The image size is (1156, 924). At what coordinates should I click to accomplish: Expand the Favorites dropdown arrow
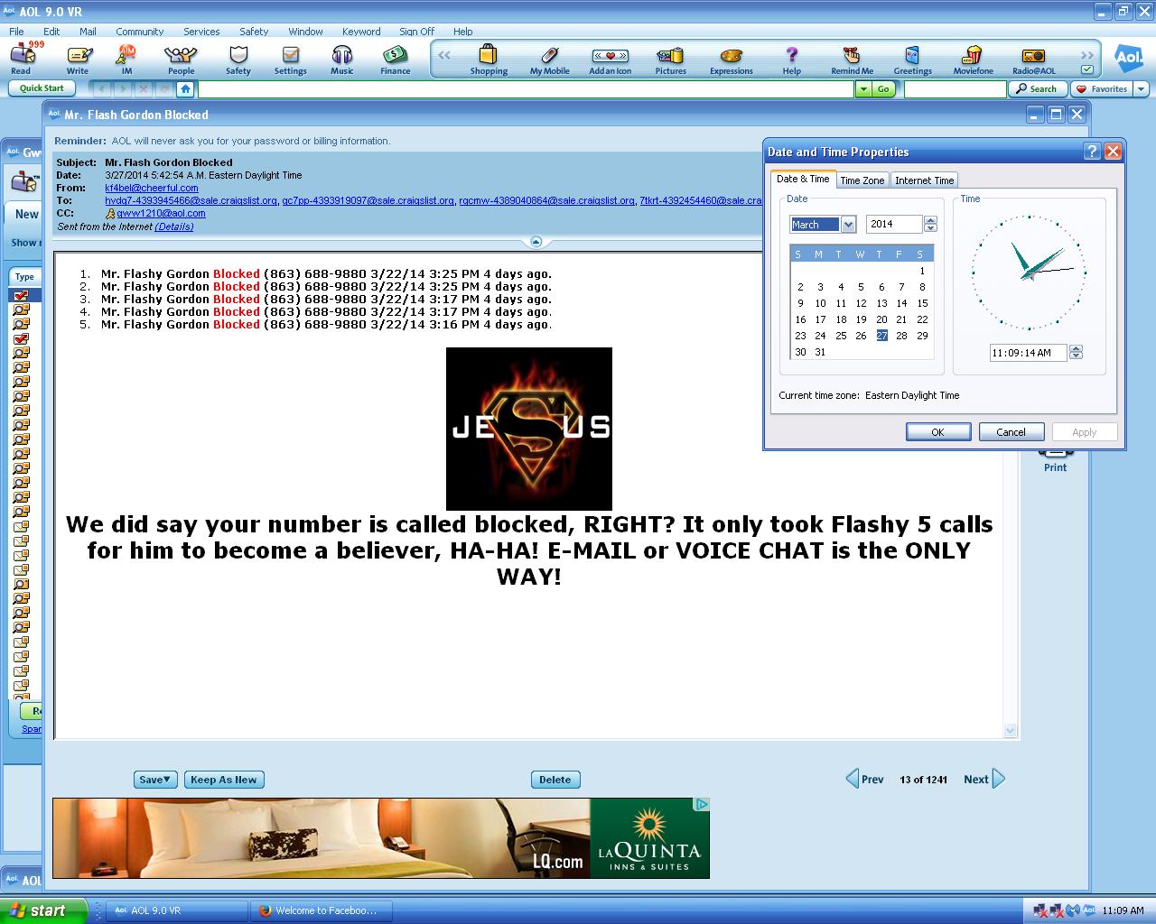(x=1141, y=88)
